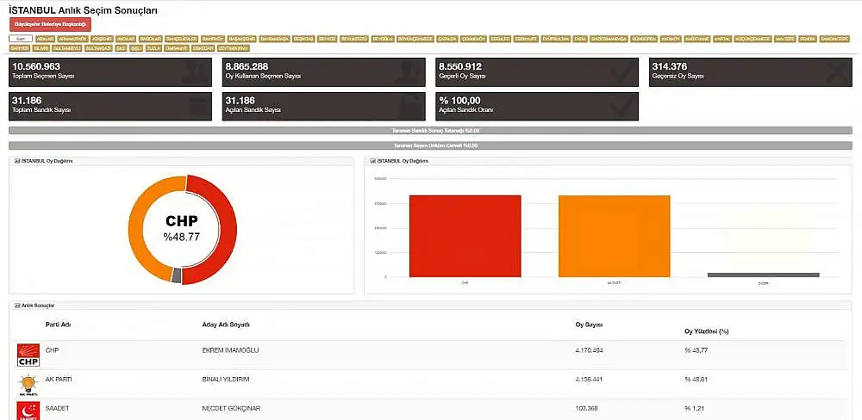This screenshot has width=862, height=420.
Task: Open the Şişli district tab
Action: [136, 47]
